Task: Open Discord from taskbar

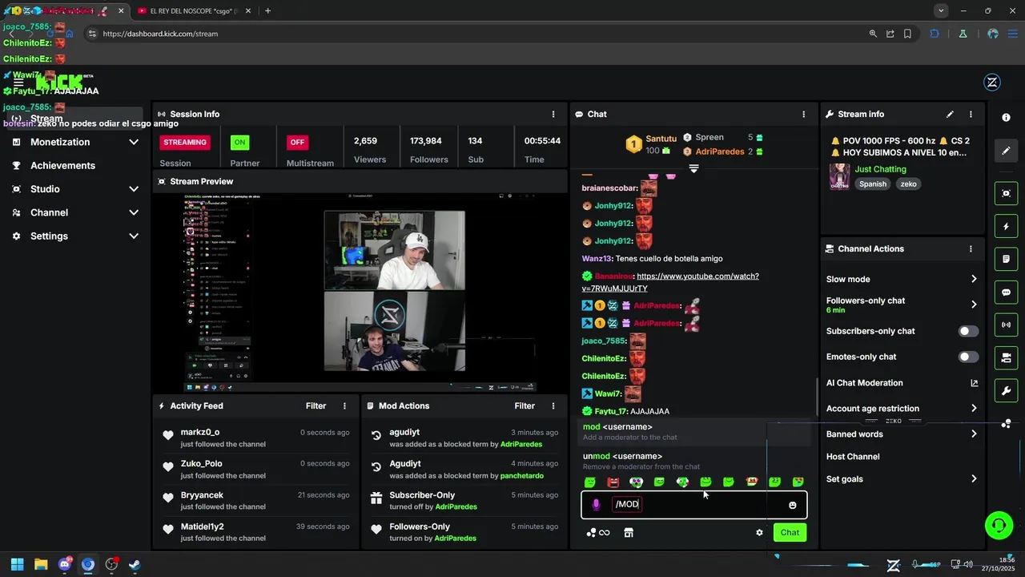Action: [65, 564]
